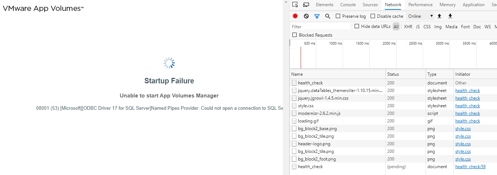Toggle the network filter funnel icon
The height and width of the screenshot is (175, 497).
coord(317,16)
